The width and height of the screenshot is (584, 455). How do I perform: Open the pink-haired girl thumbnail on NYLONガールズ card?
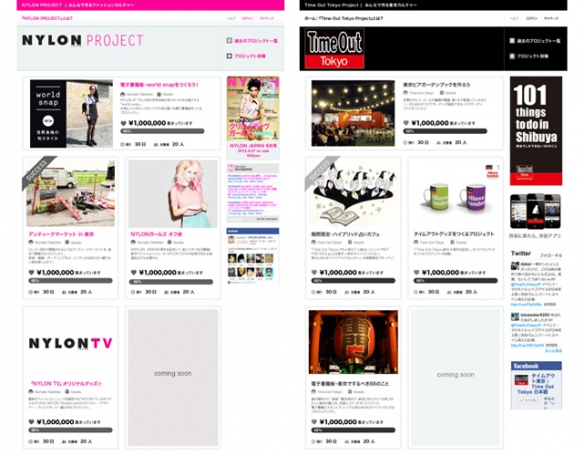173,194
